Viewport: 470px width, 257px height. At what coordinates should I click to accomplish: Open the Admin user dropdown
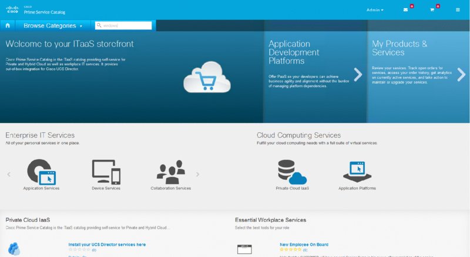pos(374,10)
